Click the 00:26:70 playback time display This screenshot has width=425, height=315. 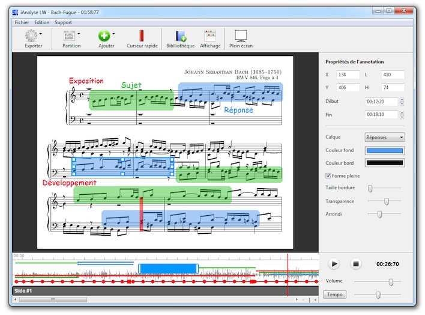coord(388,264)
